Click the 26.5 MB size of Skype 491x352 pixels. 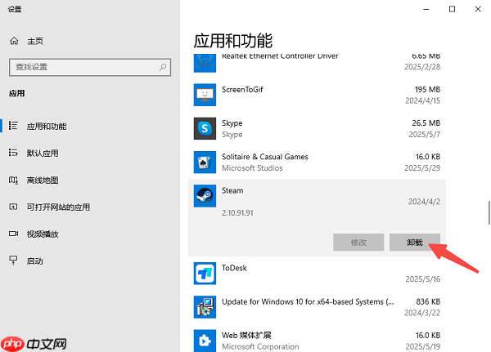[x=426, y=123]
